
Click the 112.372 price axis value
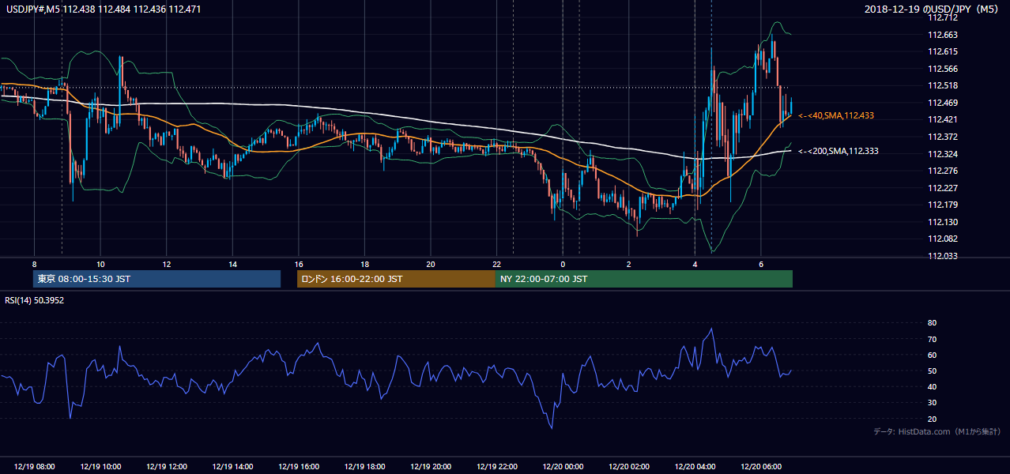pos(943,137)
